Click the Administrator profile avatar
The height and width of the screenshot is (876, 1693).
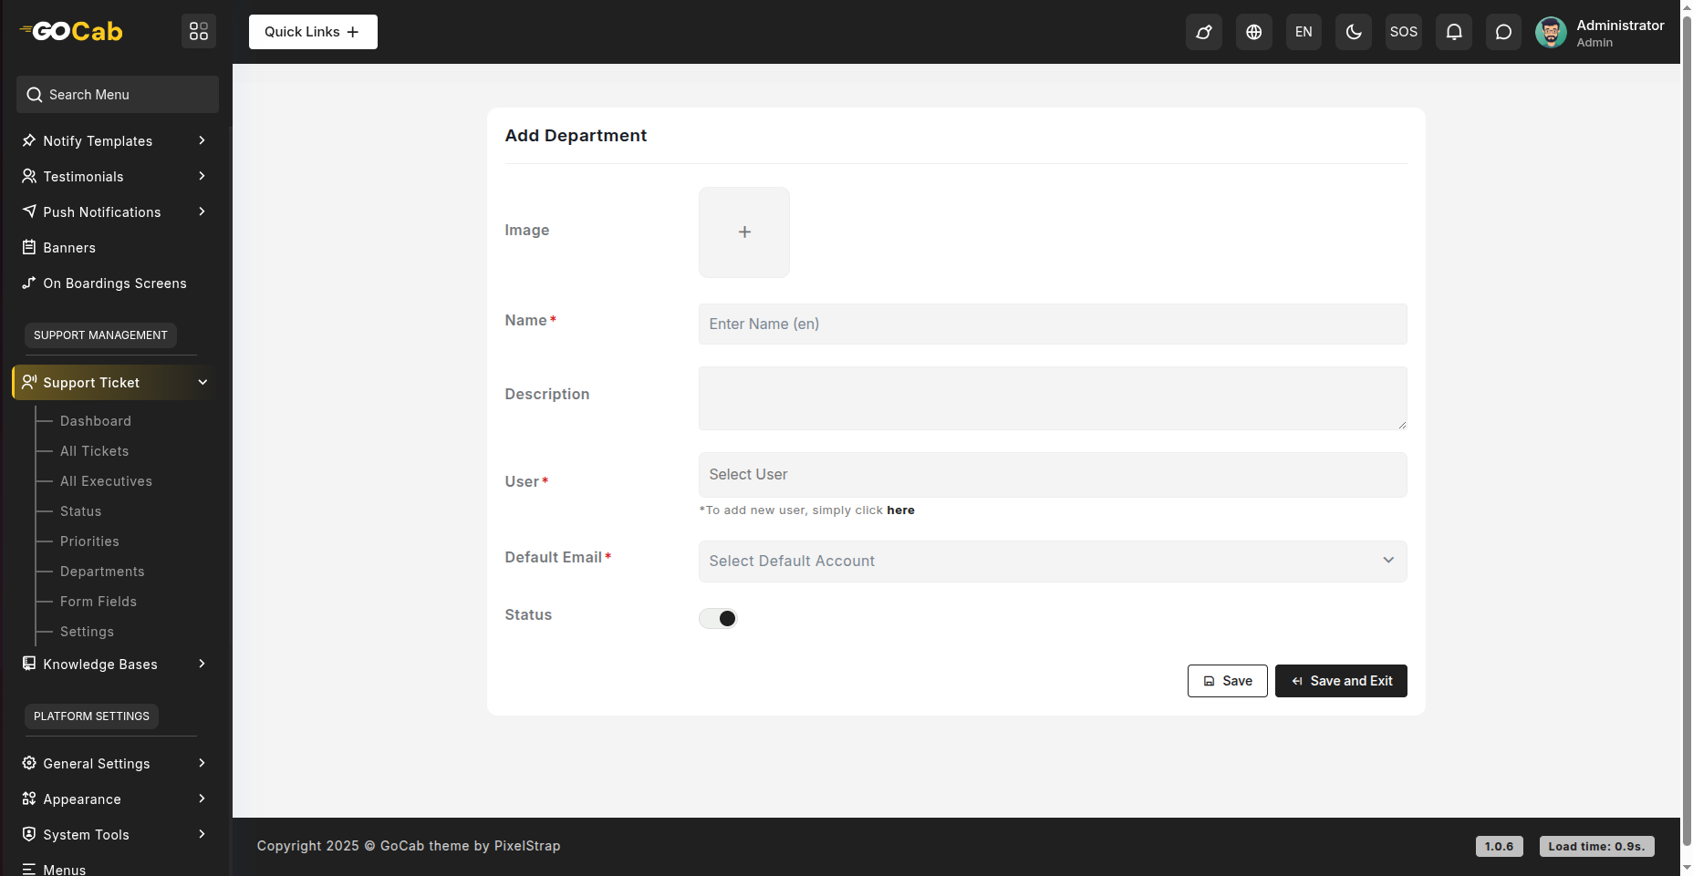point(1551,32)
